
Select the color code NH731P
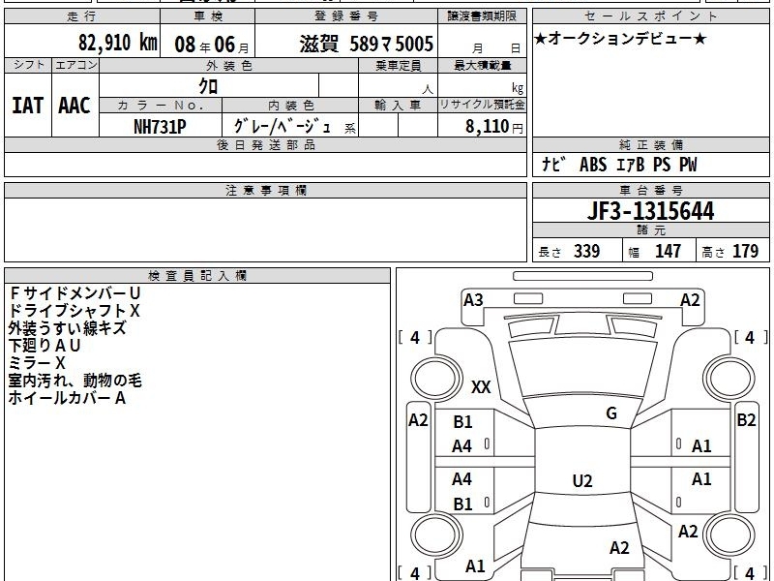[160, 127]
